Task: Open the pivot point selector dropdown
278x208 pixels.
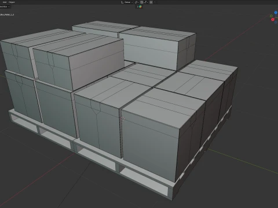Action: (137, 2)
